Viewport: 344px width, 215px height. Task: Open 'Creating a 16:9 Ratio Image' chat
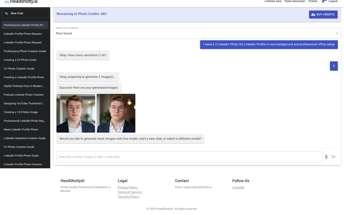pos(25,112)
